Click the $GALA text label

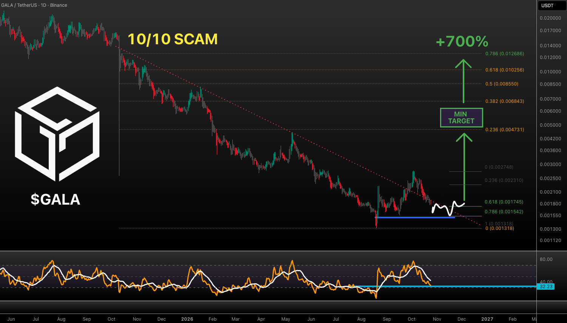pyautogui.click(x=56, y=199)
